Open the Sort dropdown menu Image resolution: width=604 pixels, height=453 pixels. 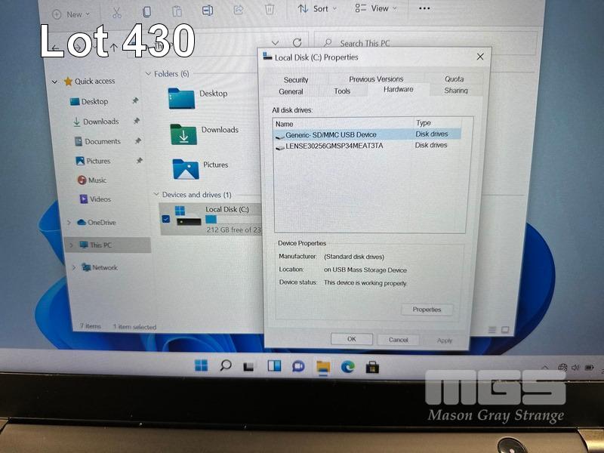(x=314, y=9)
